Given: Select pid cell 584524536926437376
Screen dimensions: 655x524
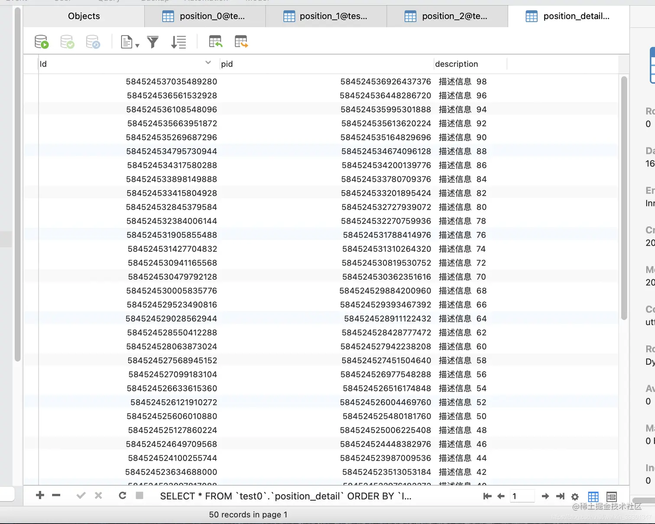Looking at the screenshot, I should [x=327, y=81].
